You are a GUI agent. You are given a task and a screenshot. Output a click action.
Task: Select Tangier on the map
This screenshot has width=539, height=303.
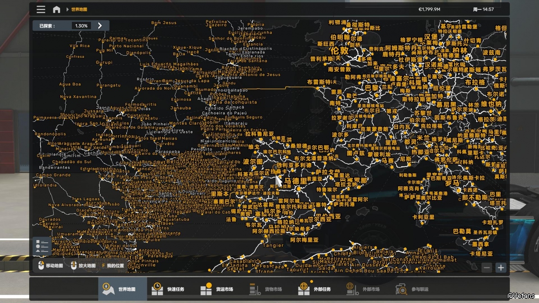pos(273,246)
